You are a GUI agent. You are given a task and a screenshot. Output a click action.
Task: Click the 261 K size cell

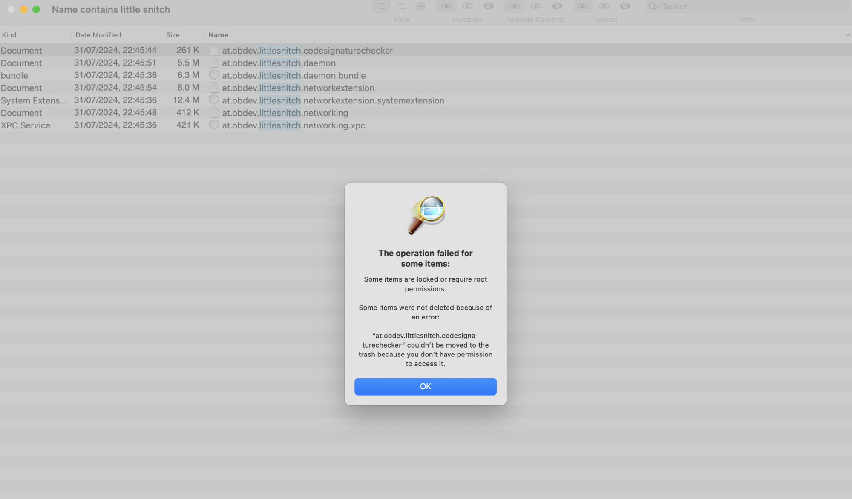pyautogui.click(x=188, y=50)
